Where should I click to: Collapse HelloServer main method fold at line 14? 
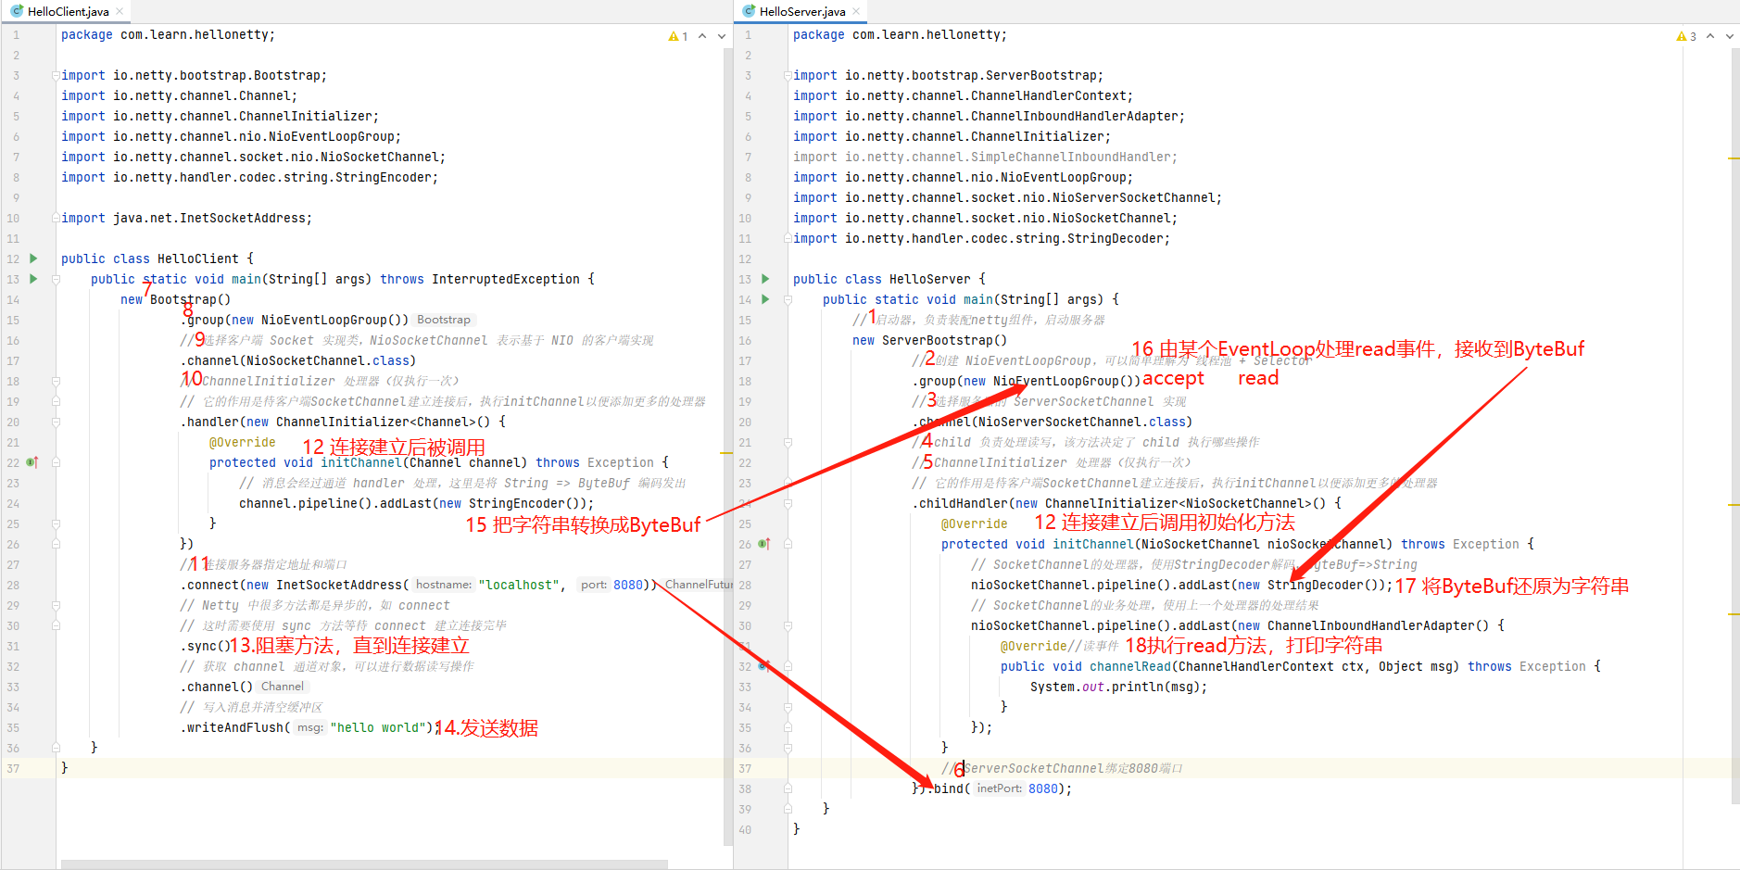tap(788, 299)
